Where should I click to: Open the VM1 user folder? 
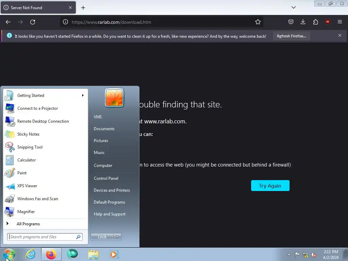pyautogui.click(x=98, y=117)
